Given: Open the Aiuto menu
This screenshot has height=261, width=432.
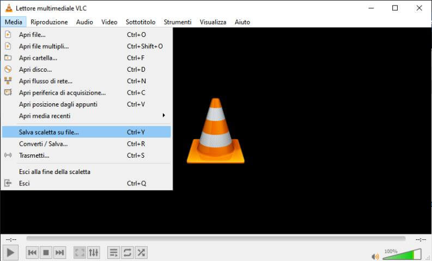Looking at the screenshot, I should click(x=242, y=22).
